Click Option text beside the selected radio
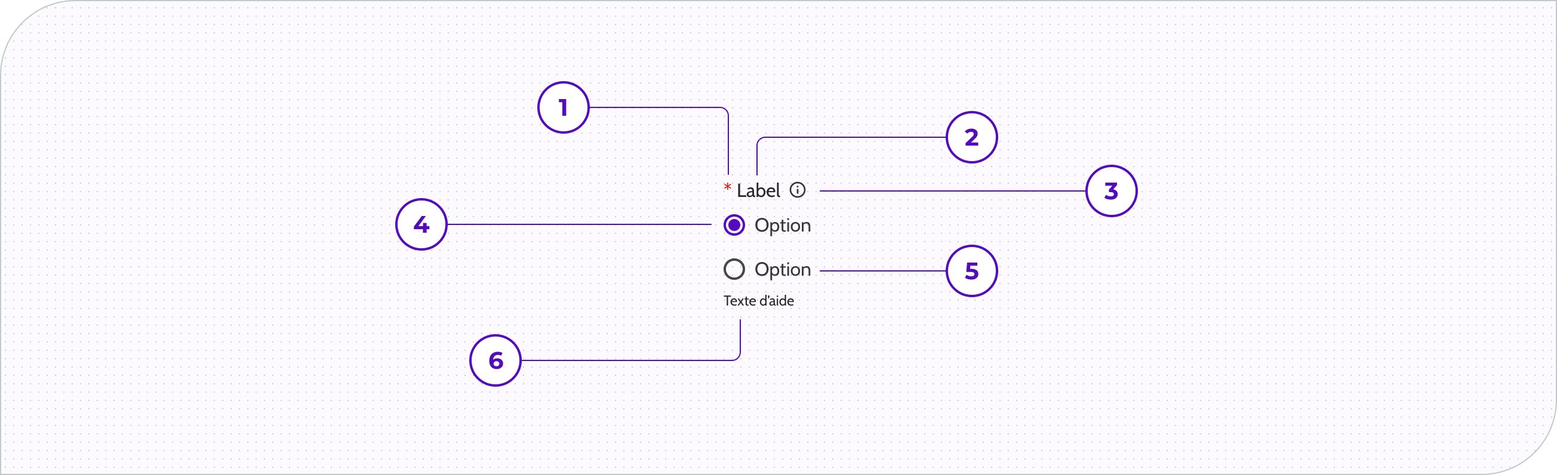Viewport: 1557px width, 475px height. [782, 226]
